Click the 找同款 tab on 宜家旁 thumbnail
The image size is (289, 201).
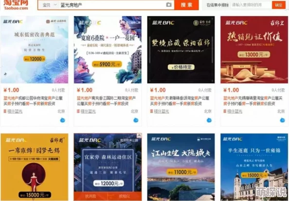(90, 197)
